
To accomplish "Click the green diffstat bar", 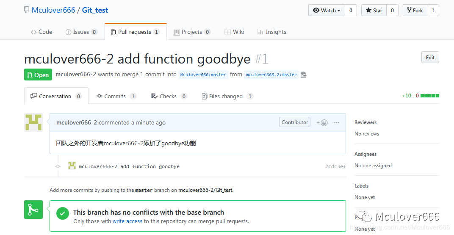I will (430, 96).
